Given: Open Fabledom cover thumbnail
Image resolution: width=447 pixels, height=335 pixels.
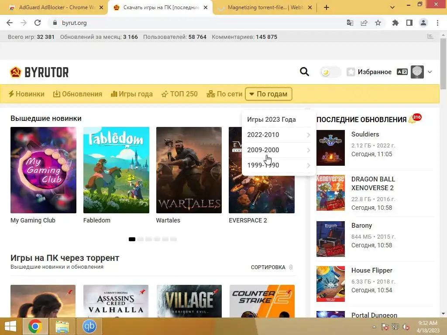Looking at the screenshot, I should (x=116, y=170).
